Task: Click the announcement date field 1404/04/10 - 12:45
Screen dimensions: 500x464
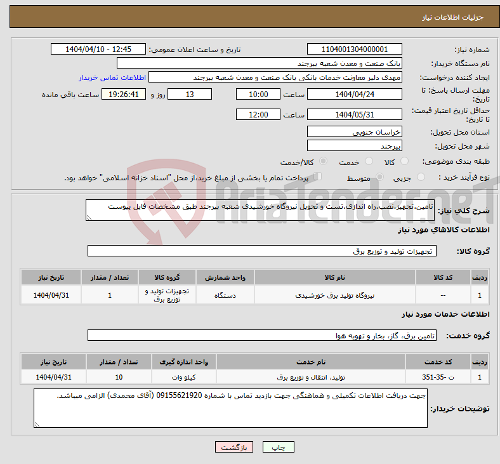Action: (x=98, y=50)
